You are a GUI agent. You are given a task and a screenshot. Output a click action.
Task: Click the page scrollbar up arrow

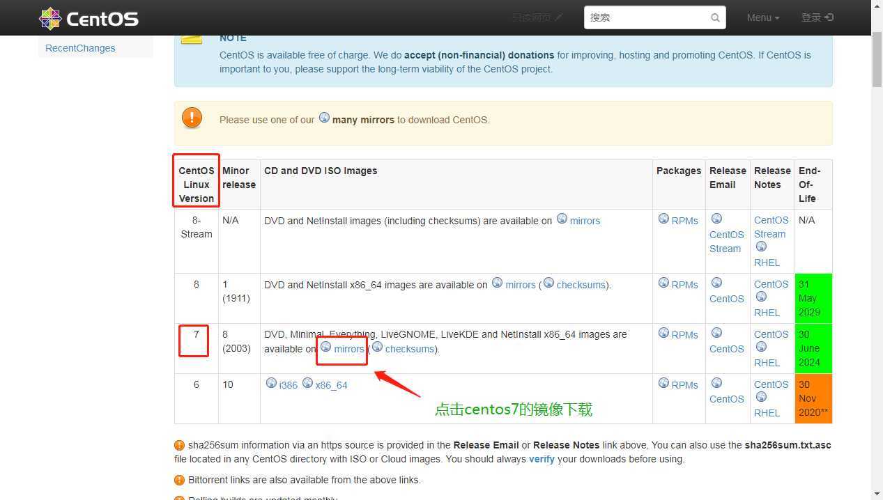pos(877,6)
